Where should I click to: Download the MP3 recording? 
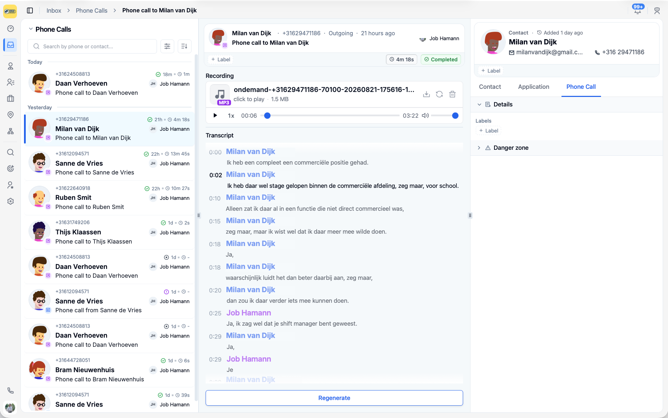click(426, 94)
